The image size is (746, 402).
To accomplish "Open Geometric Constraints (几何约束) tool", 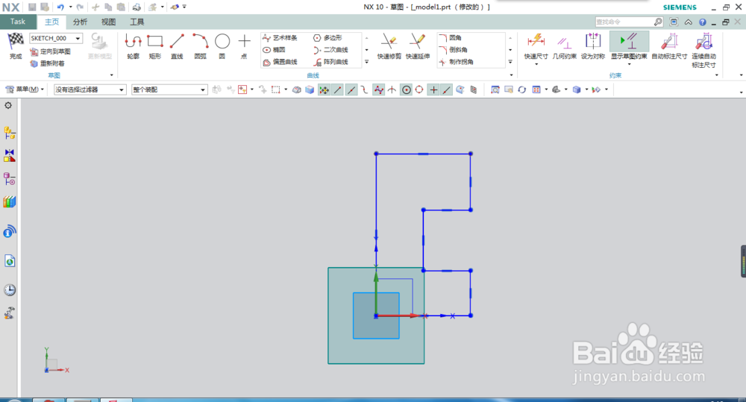I will (x=564, y=47).
